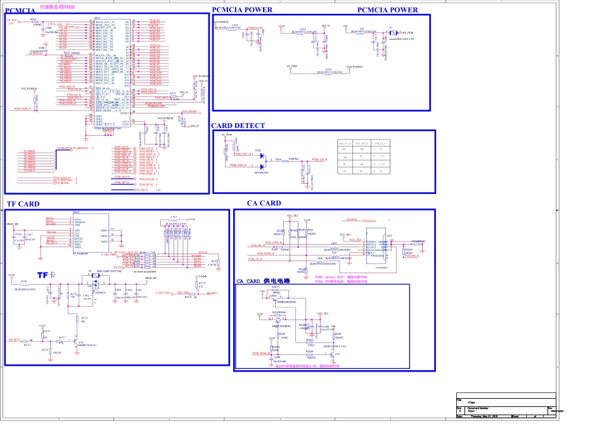602x426 pixels.
Task: Click the "TF CARD" section heading
Action: point(23,204)
